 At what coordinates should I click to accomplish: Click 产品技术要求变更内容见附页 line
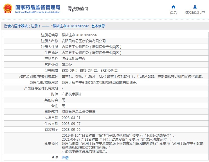(84, 151)
